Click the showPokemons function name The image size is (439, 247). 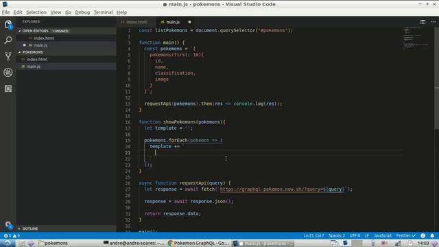tap(179, 122)
